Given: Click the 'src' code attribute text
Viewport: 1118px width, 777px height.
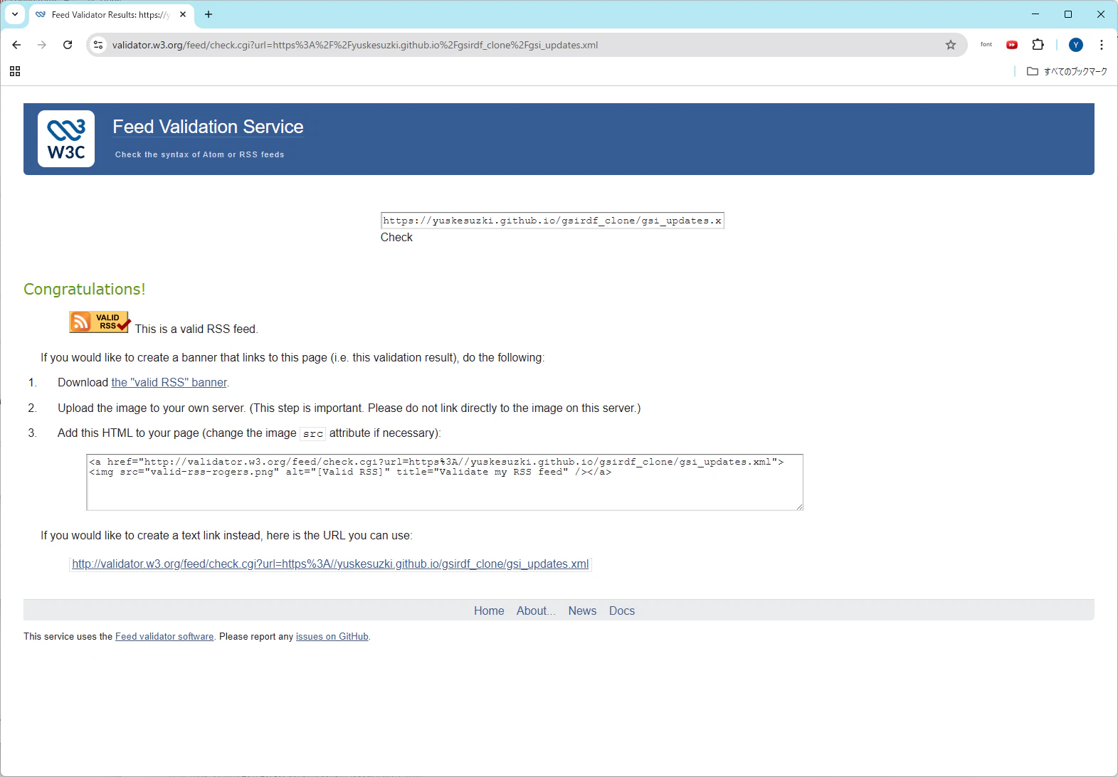Looking at the screenshot, I should click(313, 433).
